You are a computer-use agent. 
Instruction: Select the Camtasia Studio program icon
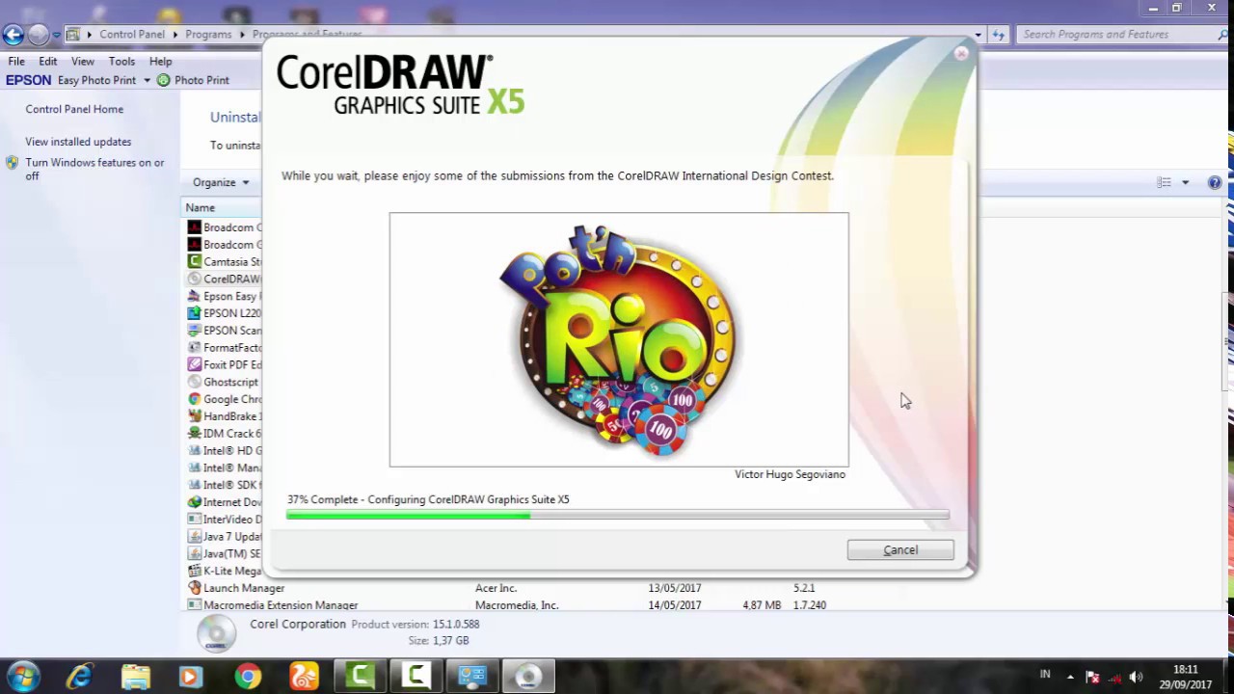(x=194, y=261)
